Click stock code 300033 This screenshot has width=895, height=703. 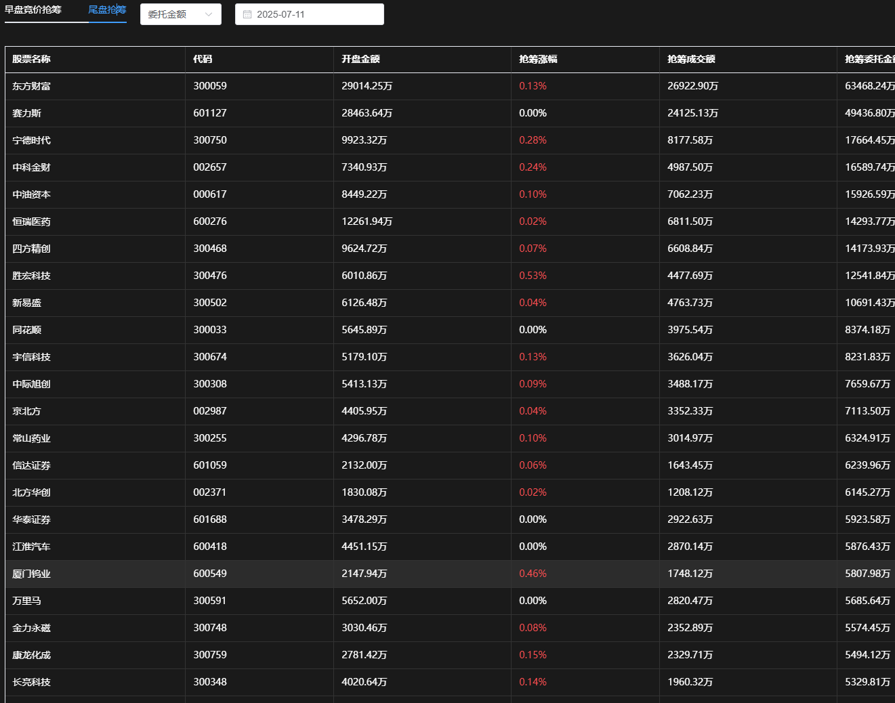click(x=210, y=330)
